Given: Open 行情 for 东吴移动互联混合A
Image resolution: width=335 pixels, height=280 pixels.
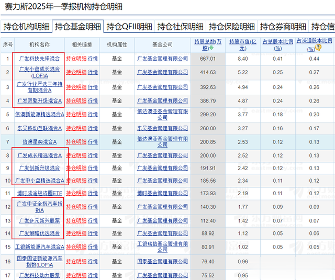Looking at the screenshot, I should pos(93,128).
